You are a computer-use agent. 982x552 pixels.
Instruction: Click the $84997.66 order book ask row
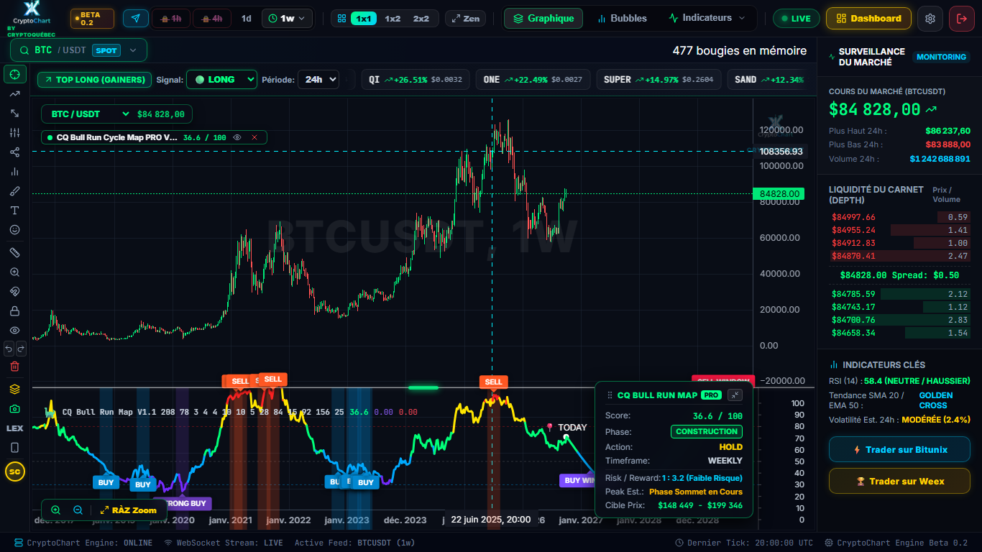[900, 217]
